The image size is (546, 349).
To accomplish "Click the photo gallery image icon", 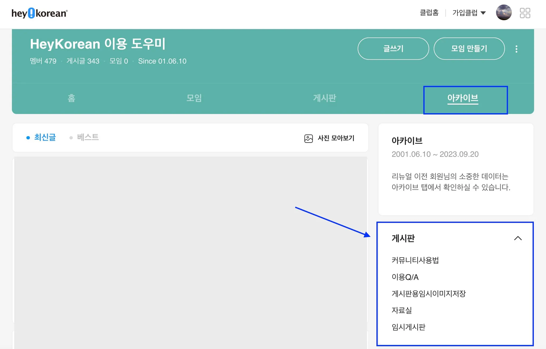I will pyautogui.click(x=308, y=138).
